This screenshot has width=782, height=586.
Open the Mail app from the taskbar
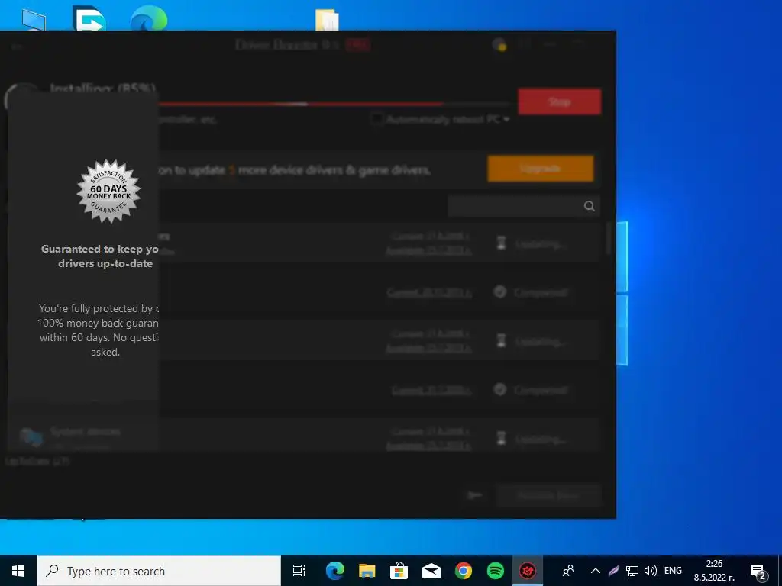[x=431, y=571]
